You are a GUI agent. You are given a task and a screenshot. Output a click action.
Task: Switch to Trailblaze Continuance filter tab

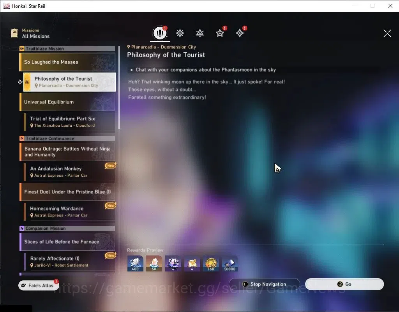tap(200, 33)
